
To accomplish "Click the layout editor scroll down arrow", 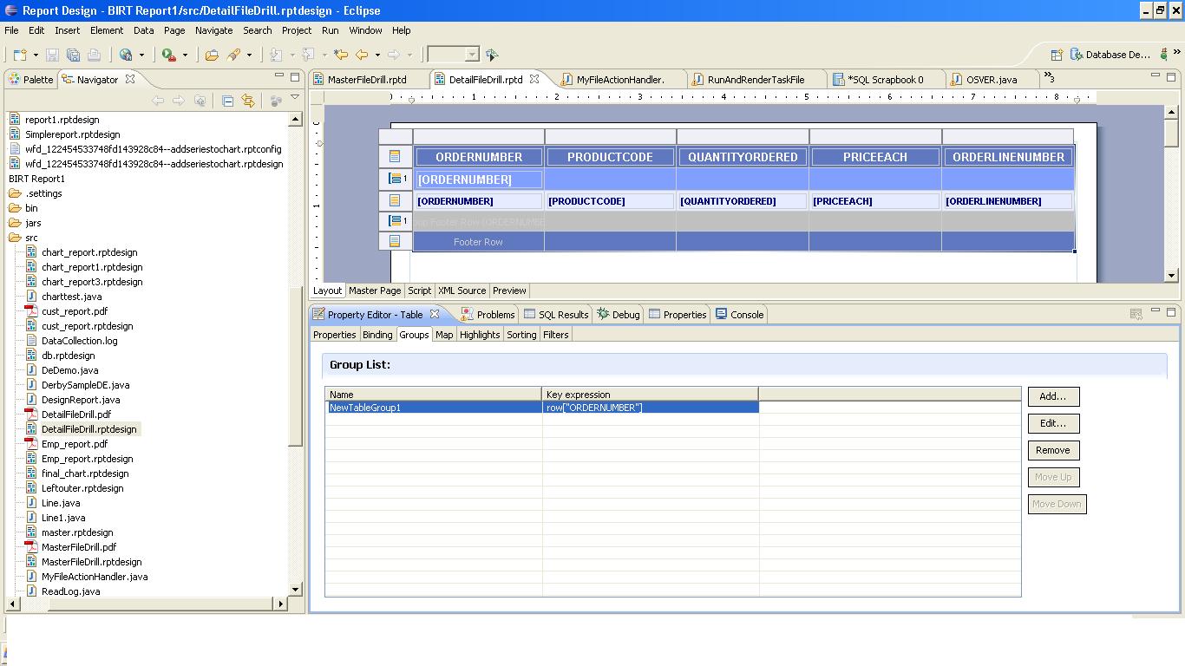I will [1171, 276].
